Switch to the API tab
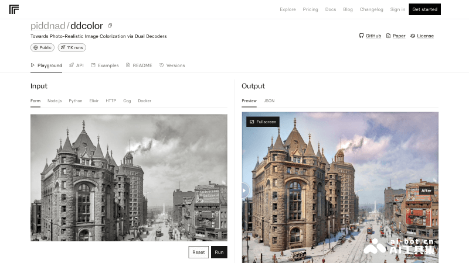The width and height of the screenshot is (469, 263). pyautogui.click(x=76, y=65)
